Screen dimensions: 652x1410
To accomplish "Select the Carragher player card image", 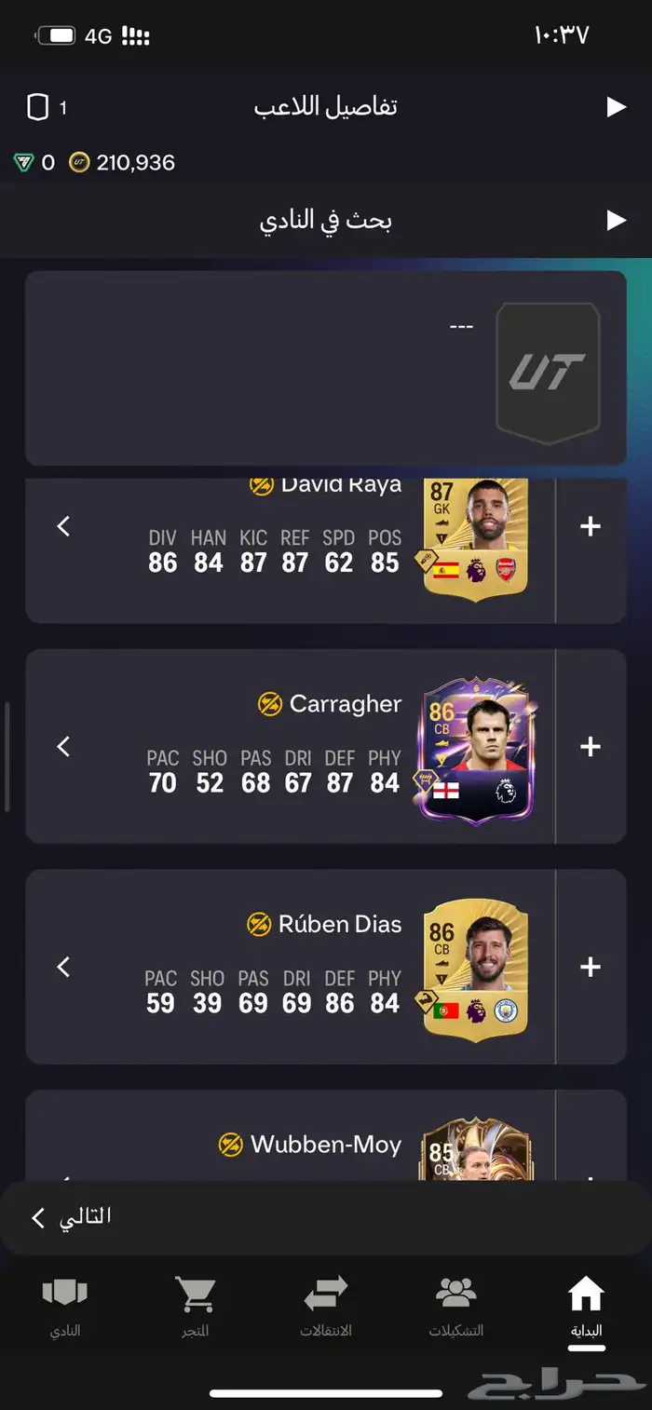I will coord(476,748).
